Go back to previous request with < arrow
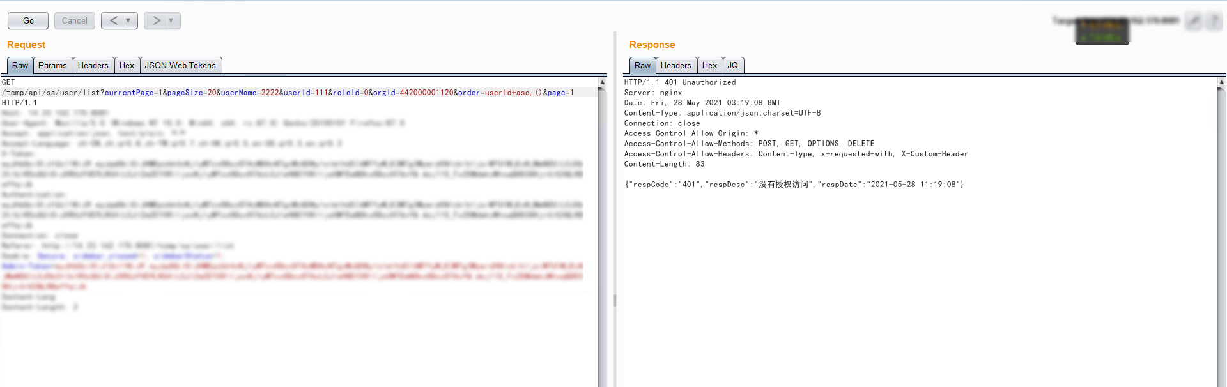1227x387 pixels. [113, 21]
